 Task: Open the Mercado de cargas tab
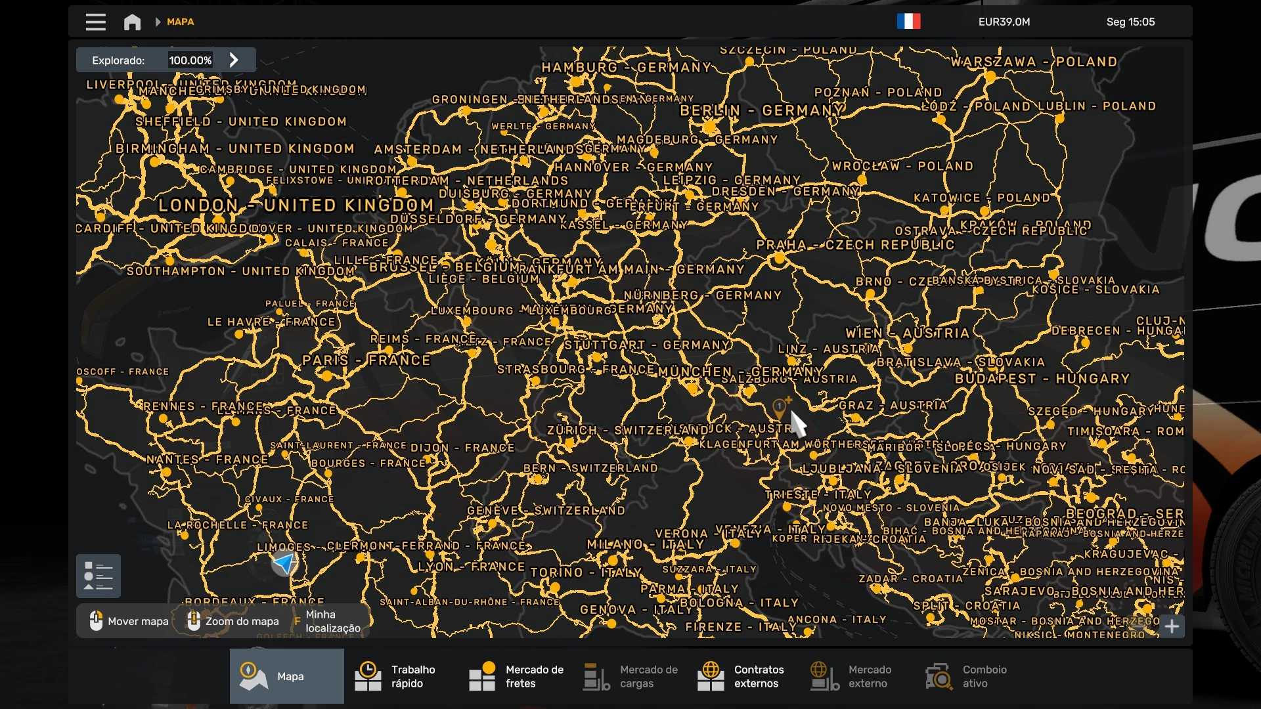(x=630, y=676)
